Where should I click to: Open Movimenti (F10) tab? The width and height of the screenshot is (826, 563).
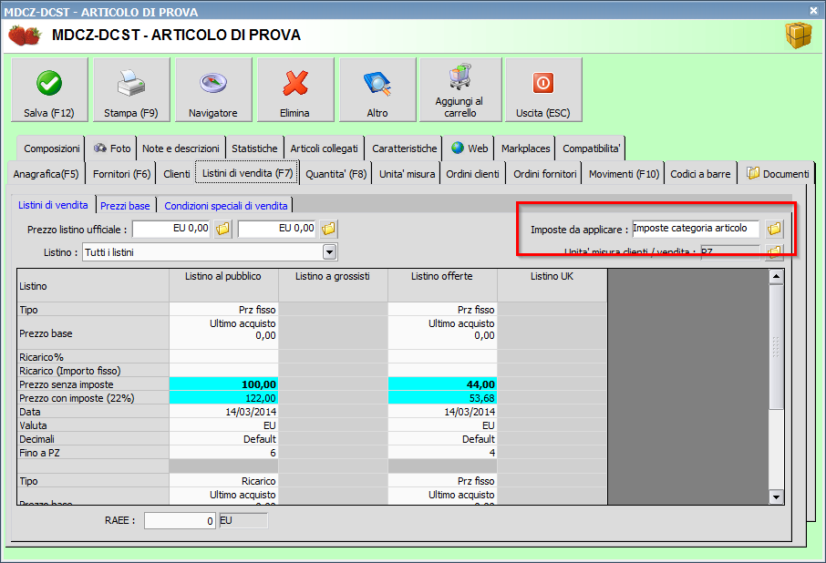point(625,174)
